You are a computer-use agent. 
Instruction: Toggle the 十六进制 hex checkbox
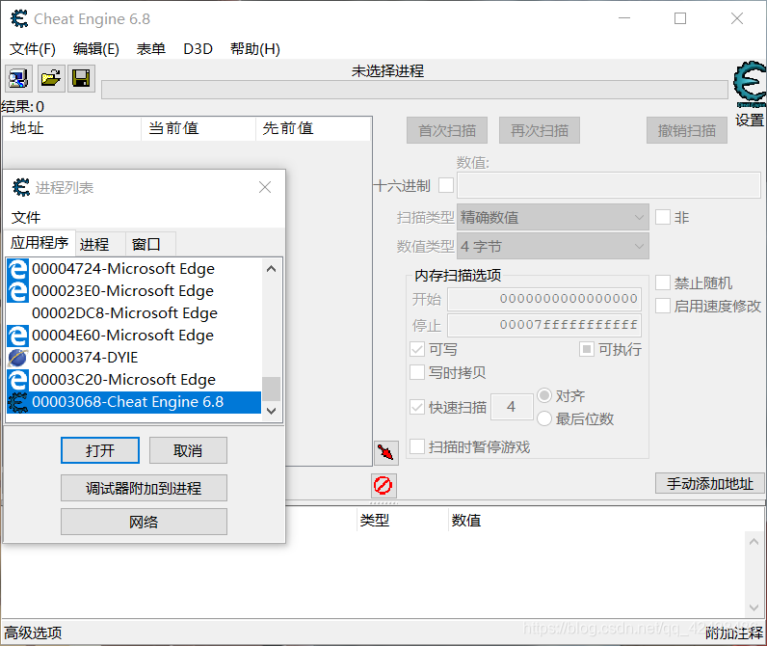tap(446, 185)
